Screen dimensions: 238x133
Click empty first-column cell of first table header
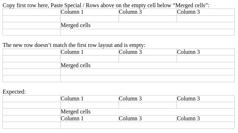point(31,12)
